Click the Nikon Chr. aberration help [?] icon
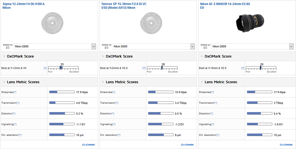Image resolution: width=296 pixels, height=149 pixels. click(x=218, y=135)
